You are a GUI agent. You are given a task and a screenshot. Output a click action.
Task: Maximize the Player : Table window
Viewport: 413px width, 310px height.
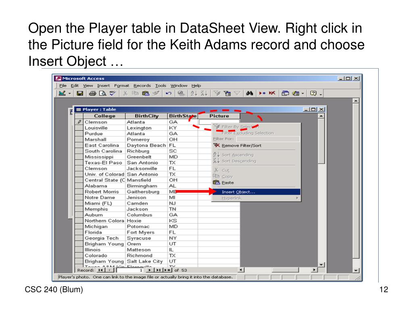(x=313, y=109)
